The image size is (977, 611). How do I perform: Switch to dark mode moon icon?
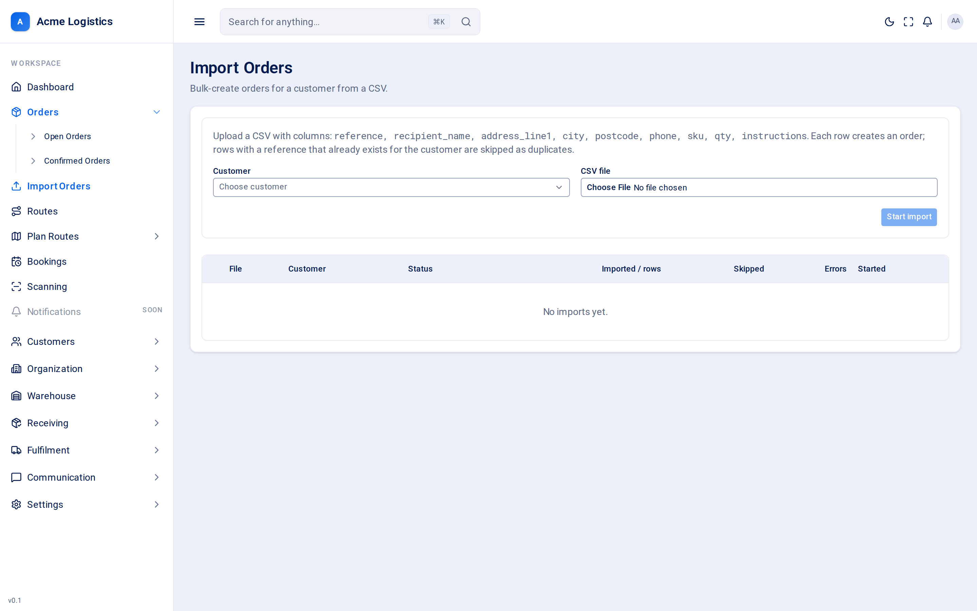889,21
